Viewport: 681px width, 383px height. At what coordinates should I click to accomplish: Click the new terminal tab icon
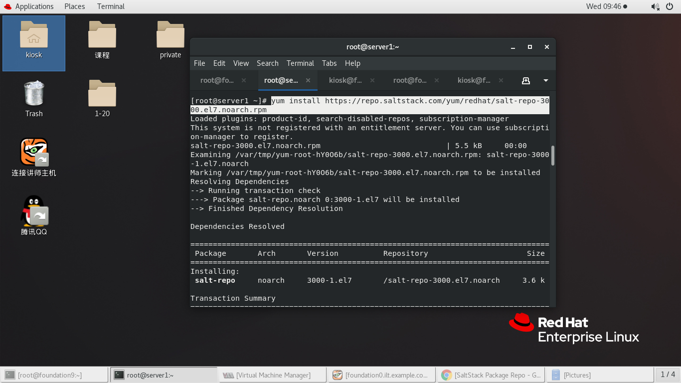click(525, 80)
